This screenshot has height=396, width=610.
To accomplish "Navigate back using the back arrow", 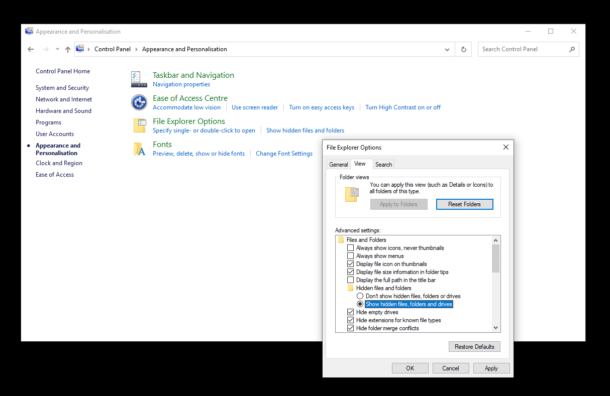I will [31, 49].
